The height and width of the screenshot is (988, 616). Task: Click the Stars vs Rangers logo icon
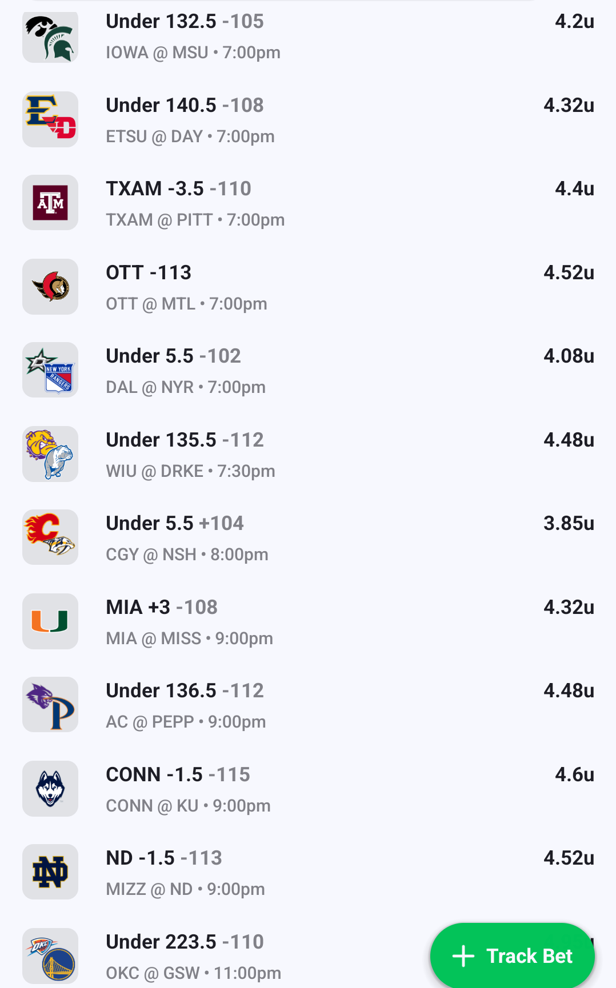(x=50, y=370)
